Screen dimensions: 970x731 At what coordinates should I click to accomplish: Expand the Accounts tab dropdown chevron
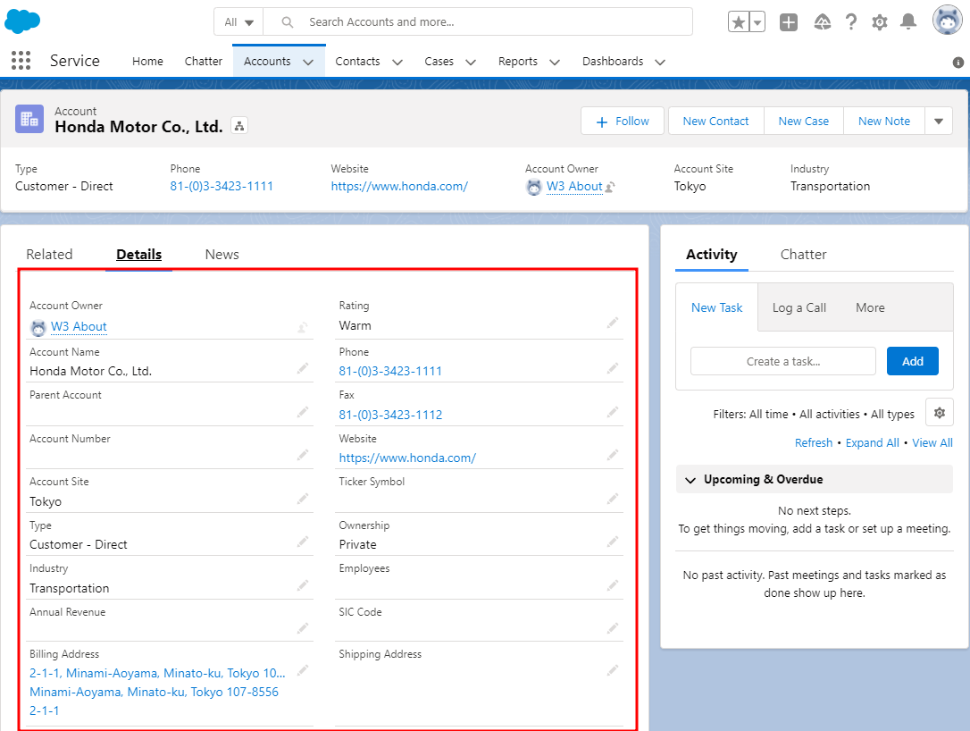[x=308, y=62]
